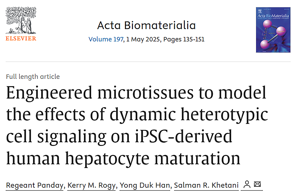Click the person icon beside Khetani
296x196 pixels.
pos(247,185)
